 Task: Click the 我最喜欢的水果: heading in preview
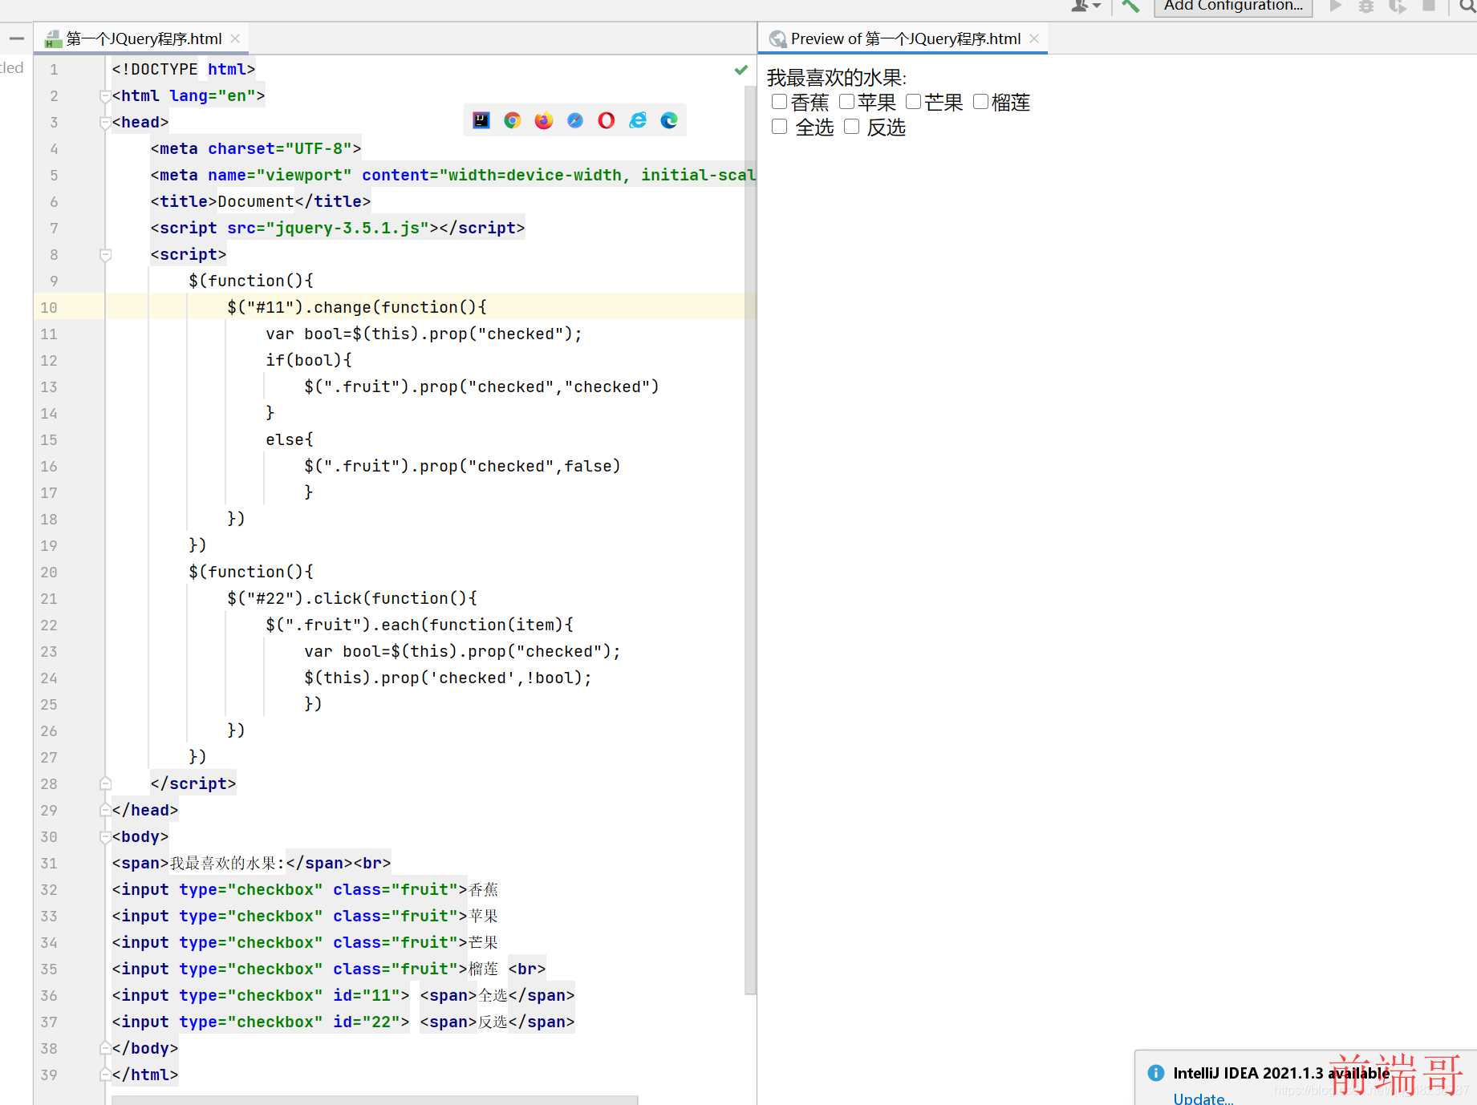coord(837,78)
